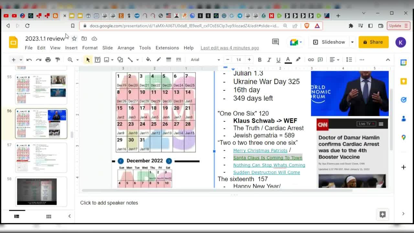Toggle Italic formatting
This screenshot has height=233, width=414.
(x=269, y=60)
